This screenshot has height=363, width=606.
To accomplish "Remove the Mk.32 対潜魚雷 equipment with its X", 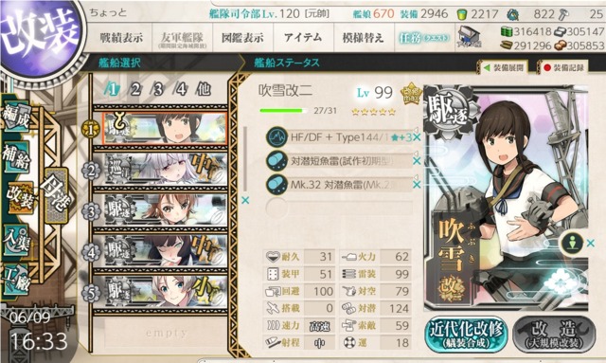I will click(x=417, y=185).
